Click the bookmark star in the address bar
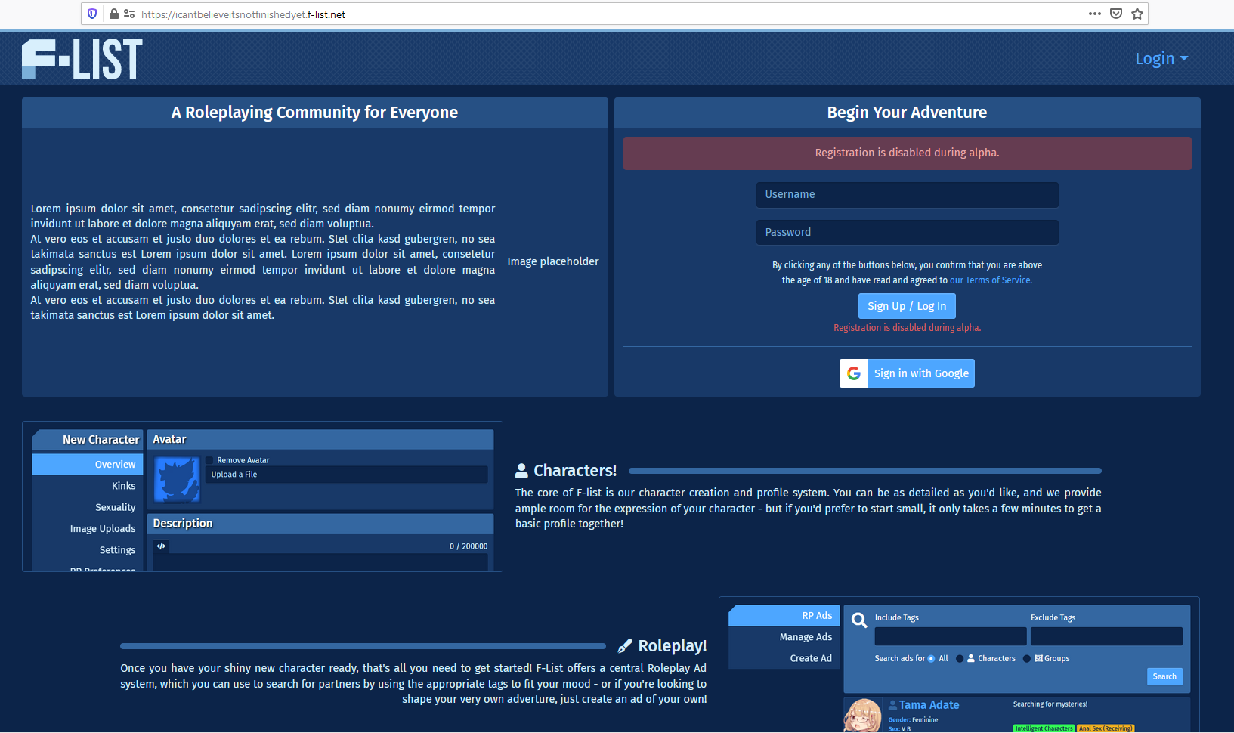This screenshot has width=1234, height=733. (1137, 13)
